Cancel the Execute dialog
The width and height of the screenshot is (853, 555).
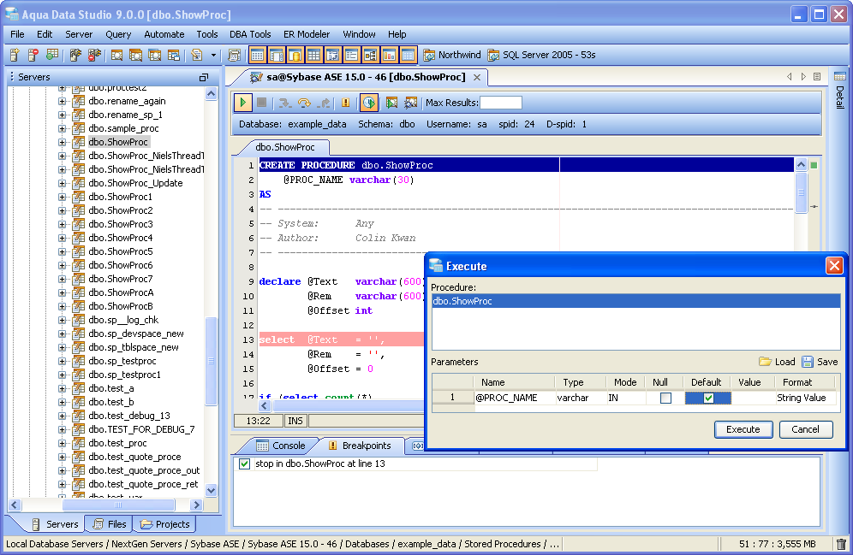point(805,429)
